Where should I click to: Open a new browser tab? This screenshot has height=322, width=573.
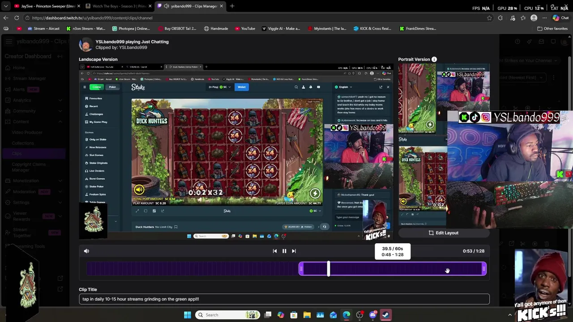tap(232, 6)
